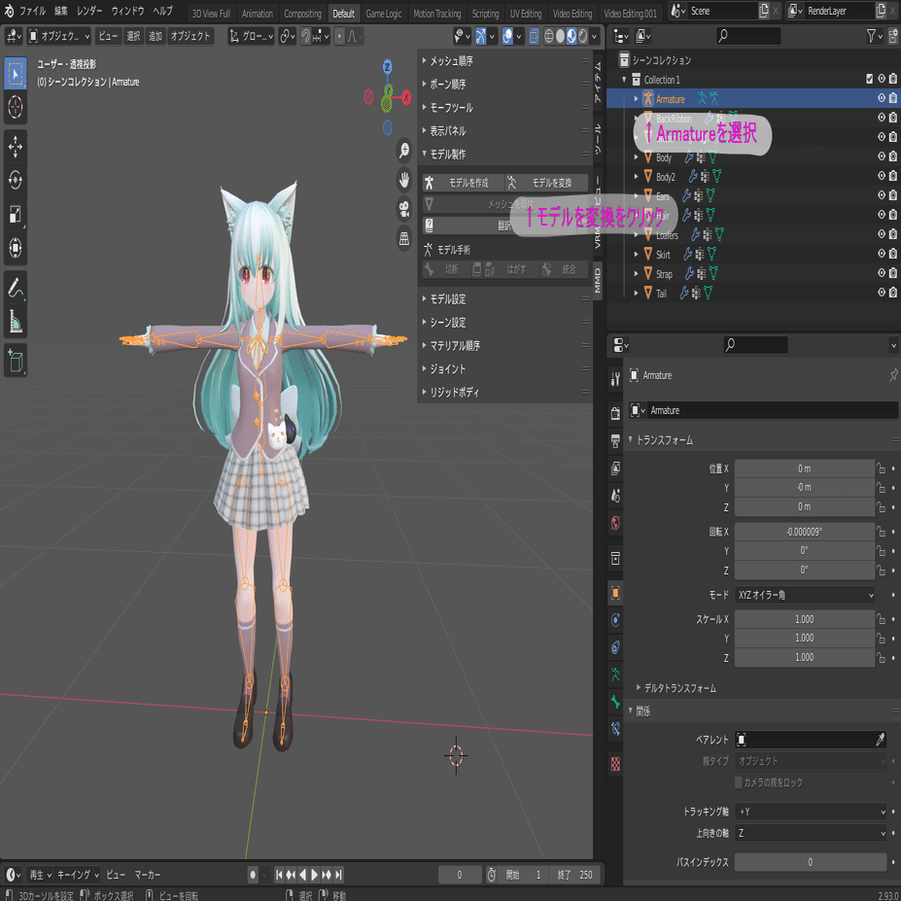Screen dimensions: 901x901
Task: Select the Add Cube tool
Action: pyautogui.click(x=17, y=362)
